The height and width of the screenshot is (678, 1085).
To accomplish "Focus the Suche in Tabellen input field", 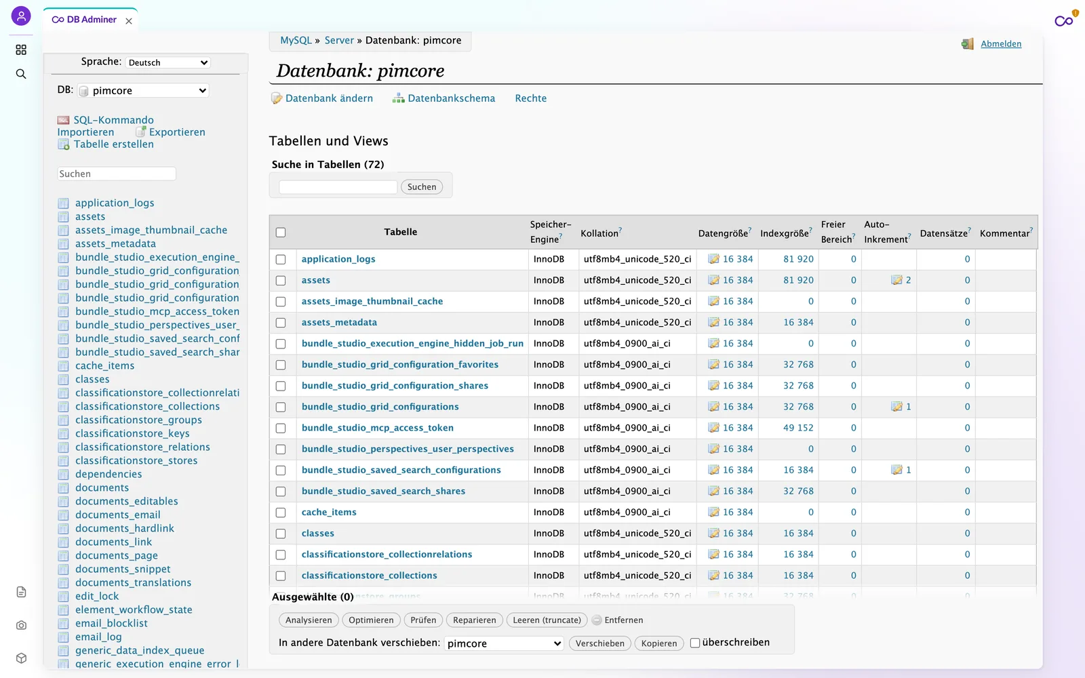I will coord(338,187).
